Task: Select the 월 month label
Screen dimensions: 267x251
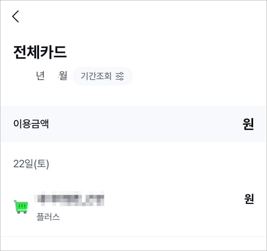Action: pyautogui.click(x=63, y=76)
